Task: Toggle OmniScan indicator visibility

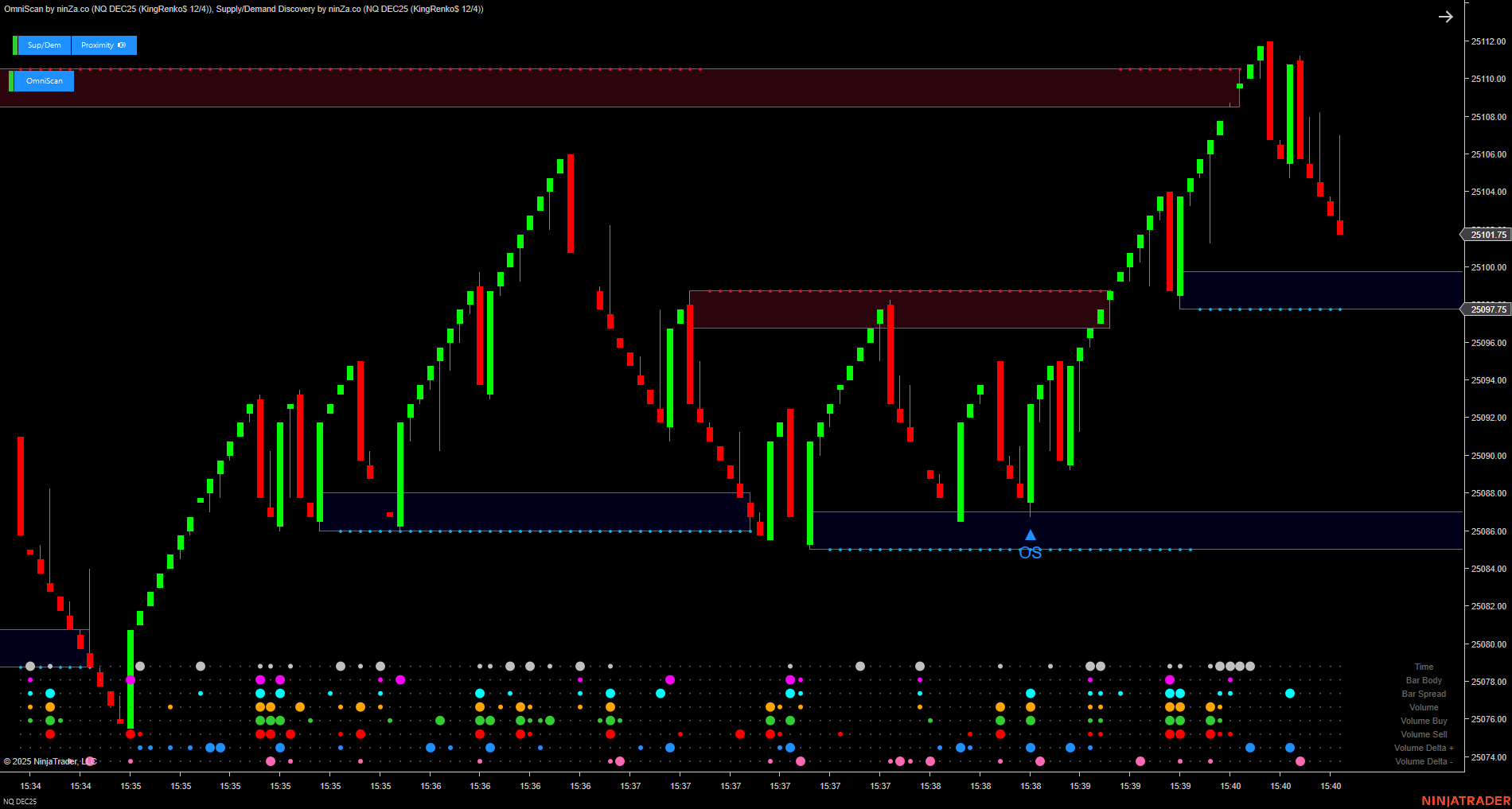Action: pyautogui.click(x=44, y=80)
